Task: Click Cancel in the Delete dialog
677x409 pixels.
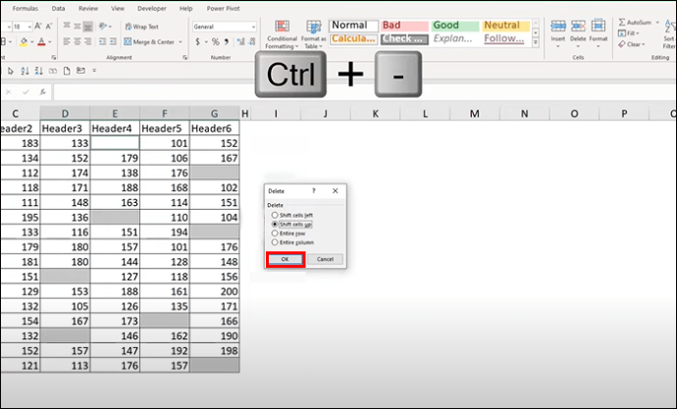Action: tap(325, 259)
